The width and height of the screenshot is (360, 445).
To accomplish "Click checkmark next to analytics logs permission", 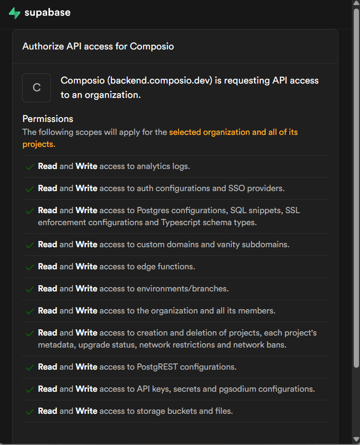I will coord(30,167).
